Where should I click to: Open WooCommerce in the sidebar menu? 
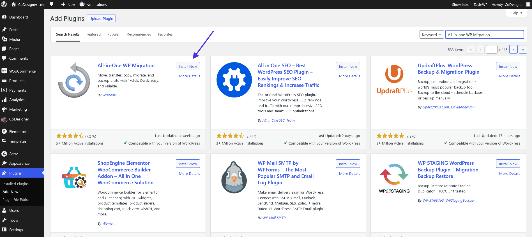22,71
